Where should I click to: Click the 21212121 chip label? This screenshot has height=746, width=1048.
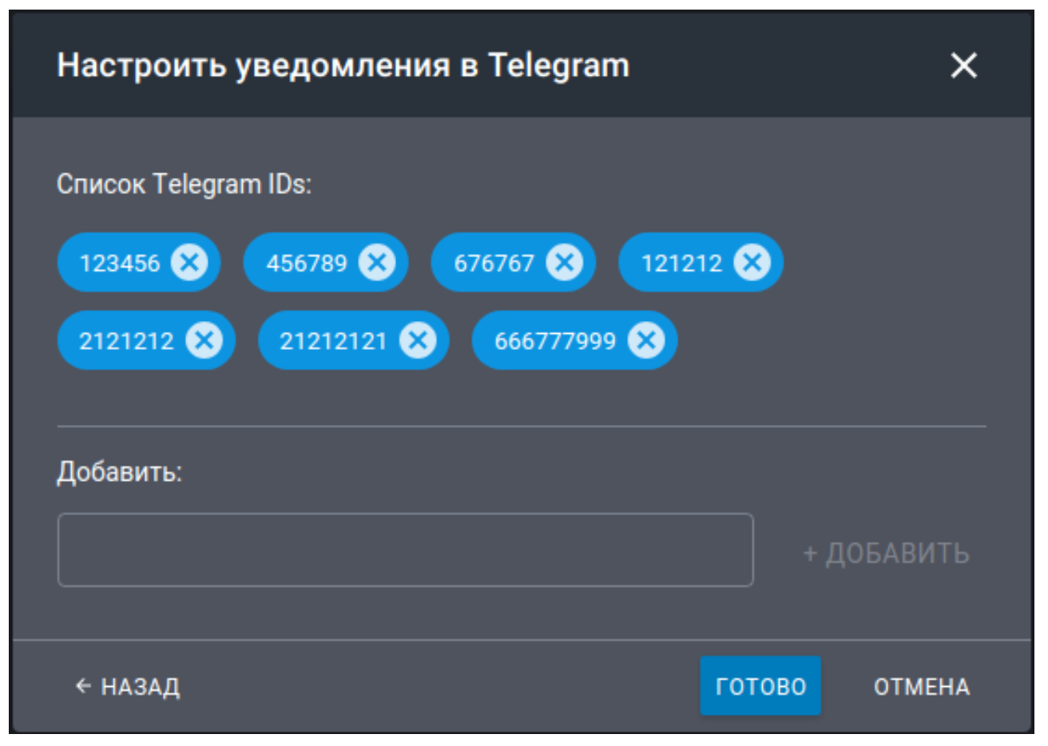[x=332, y=341]
